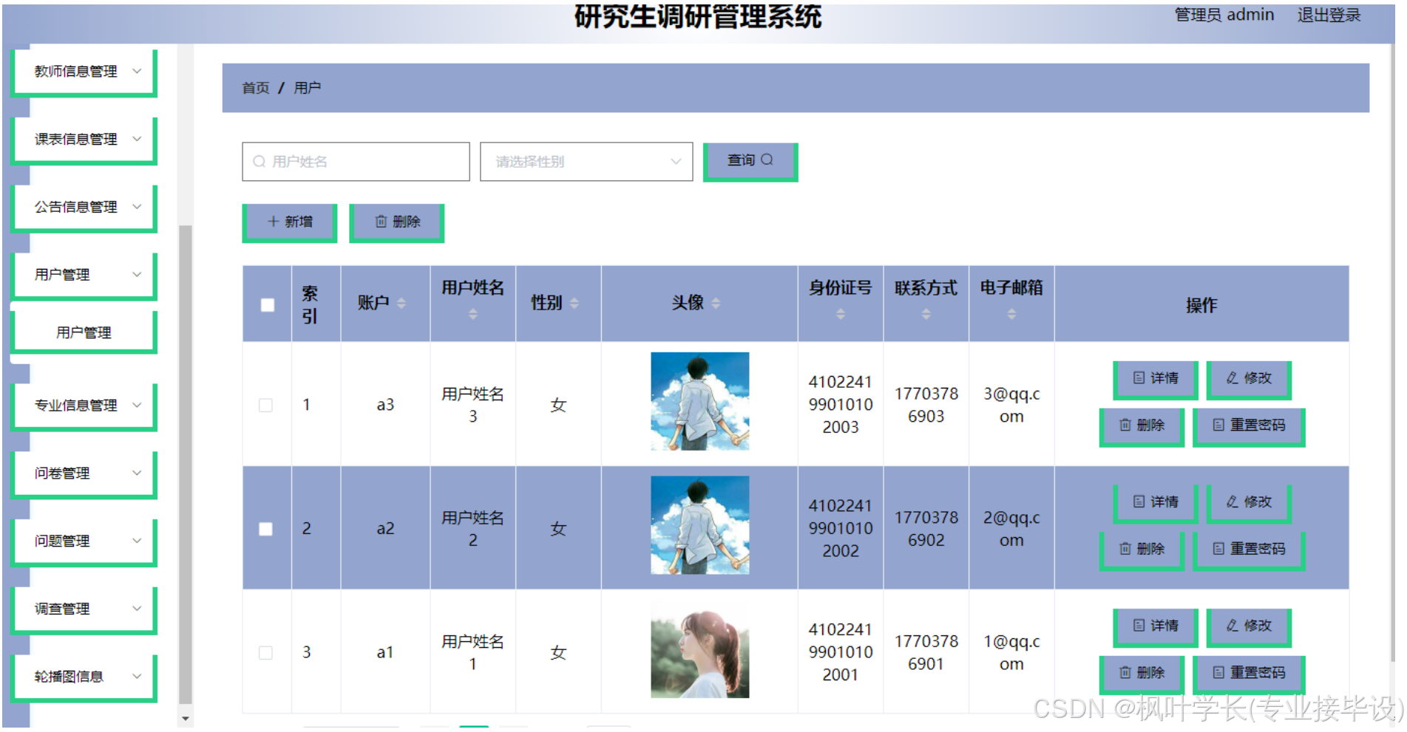Click the sort arrows next to 账户 header
1407x732 pixels.
pyautogui.click(x=401, y=303)
